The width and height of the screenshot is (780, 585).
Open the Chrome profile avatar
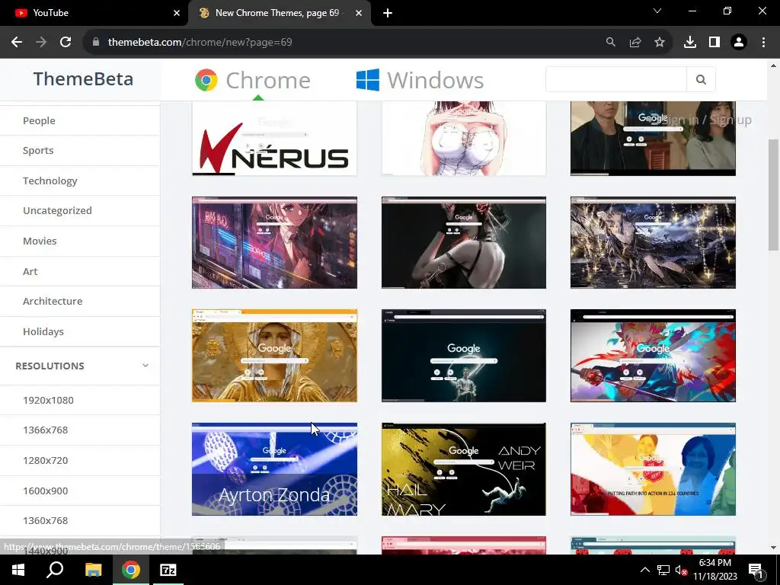click(x=739, y=43)
